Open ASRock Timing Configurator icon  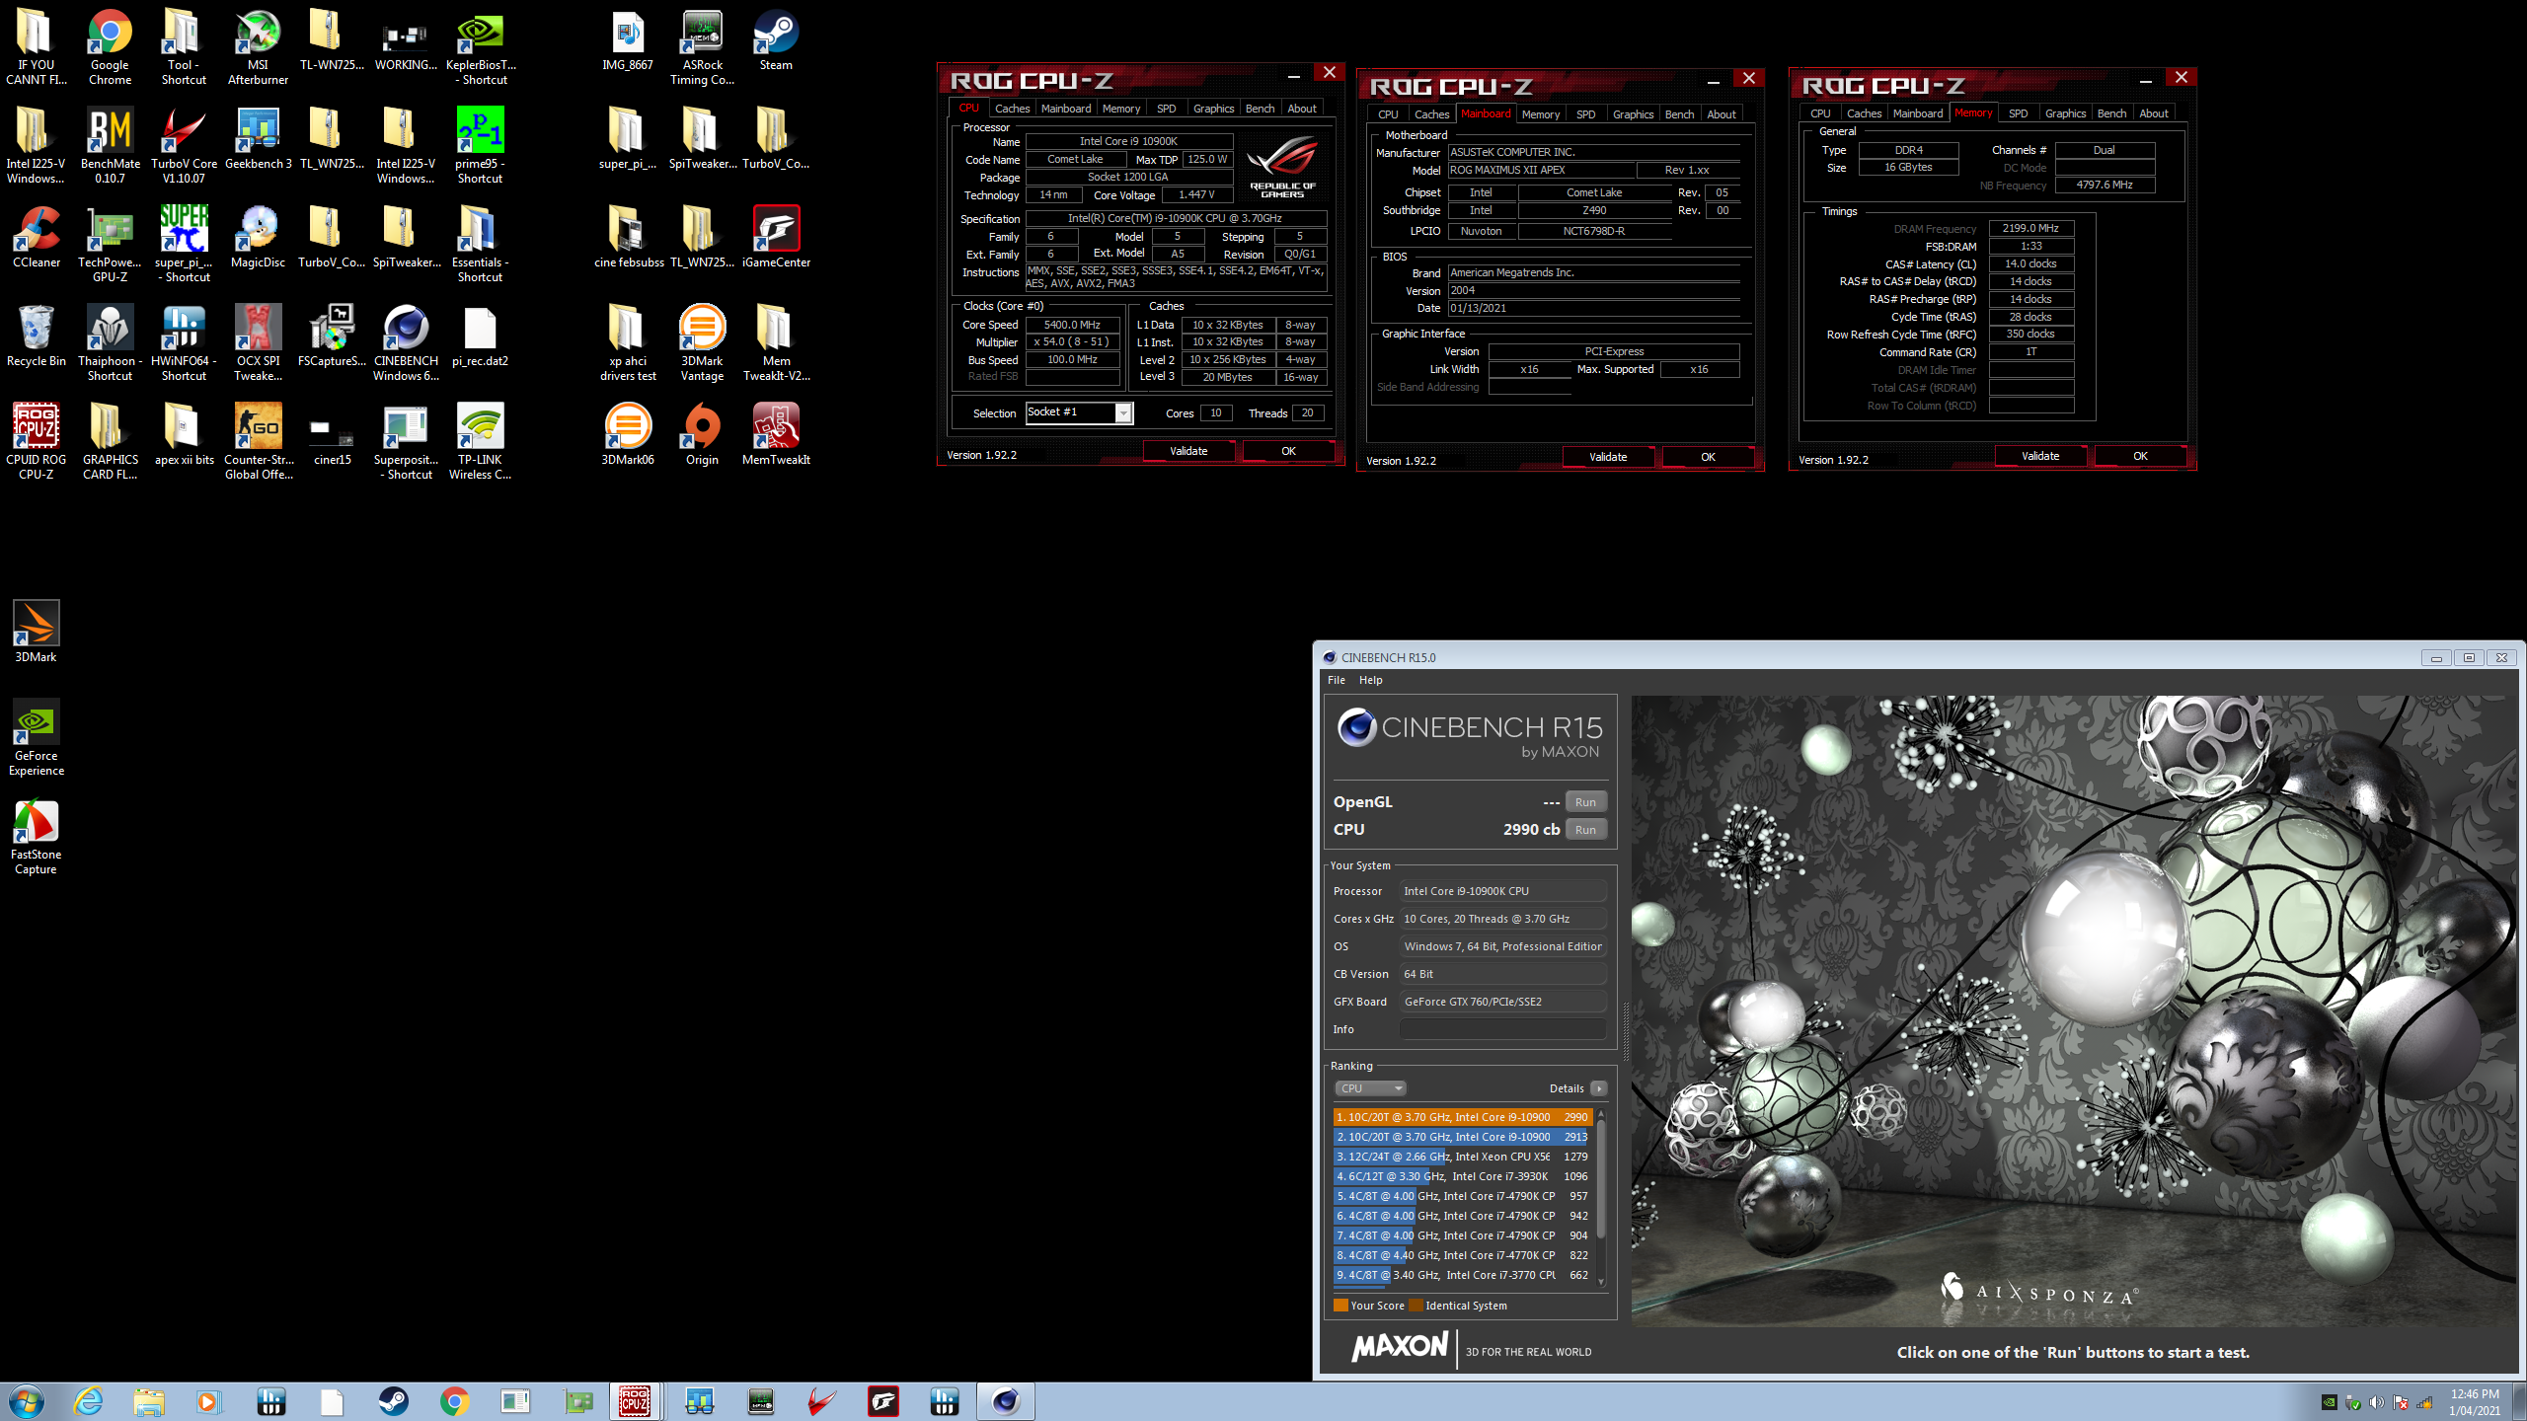tap(702, 46)
